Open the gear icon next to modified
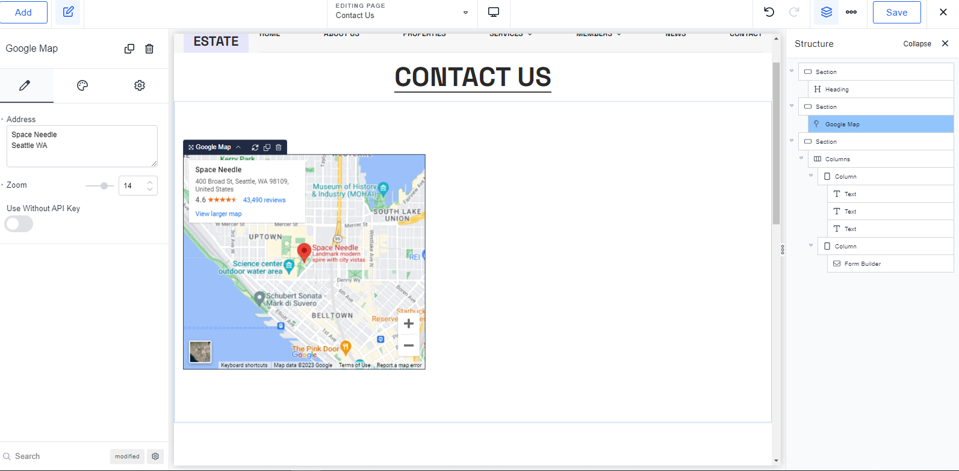This screenshot has width=959, height=471. (155, 457)
